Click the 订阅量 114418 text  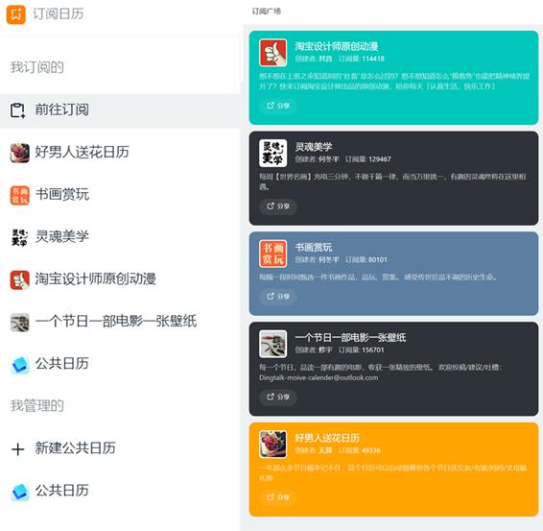361,59
